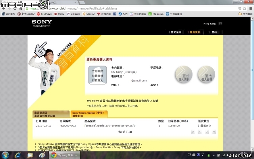Select the 產品保用及產品資料登記紀錄 tab
The width and height of the screenshot is (254, 159).
(x=51, y=114)
